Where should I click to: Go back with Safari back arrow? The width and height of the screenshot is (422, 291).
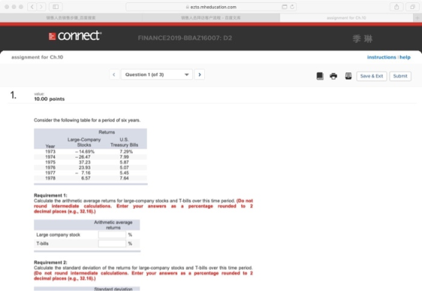click(x=32, y=7)
